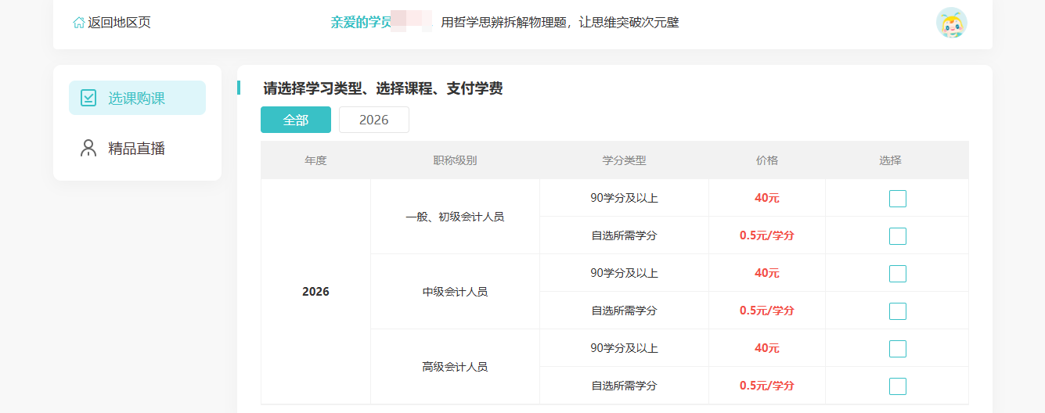Click the 精品直播 person icon

(x=88, y=148)
